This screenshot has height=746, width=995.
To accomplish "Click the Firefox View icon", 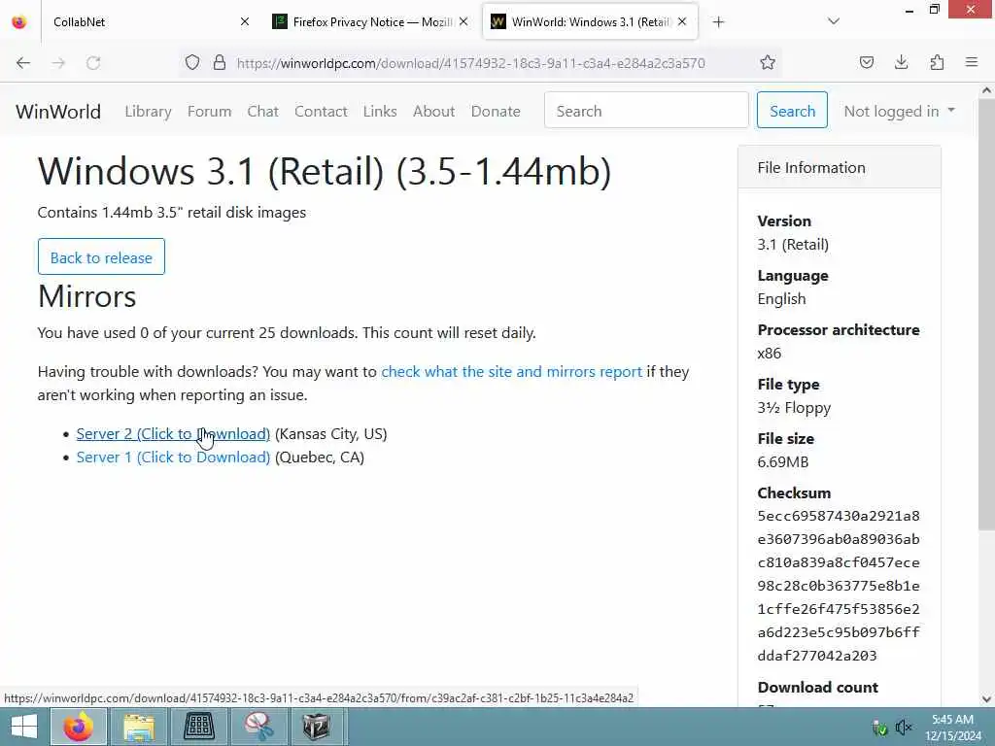I will click(19, 21).
